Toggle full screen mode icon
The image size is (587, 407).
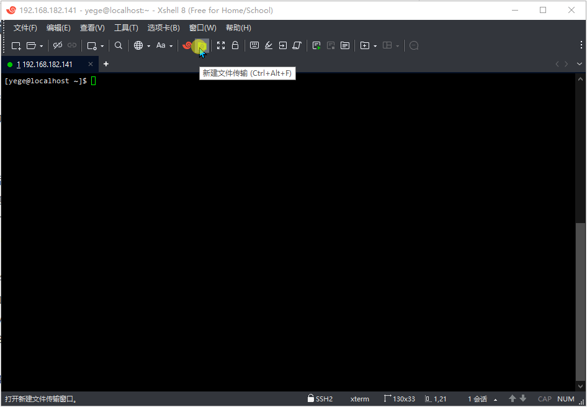pyautogui.click(x=221, y=45)
